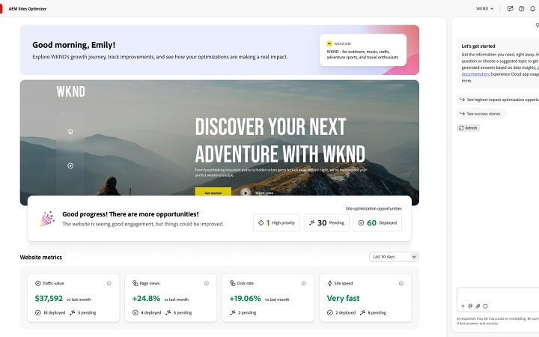Click the mention @ icon in chat input
Screen dimensions: 539x337
click(470, 306)
